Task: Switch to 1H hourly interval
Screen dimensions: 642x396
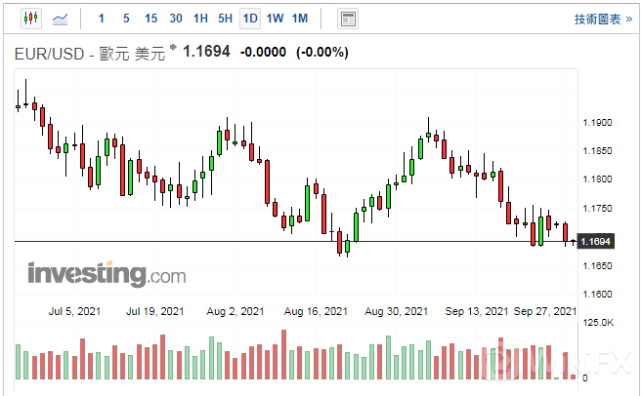Action: tap(200, 19)
